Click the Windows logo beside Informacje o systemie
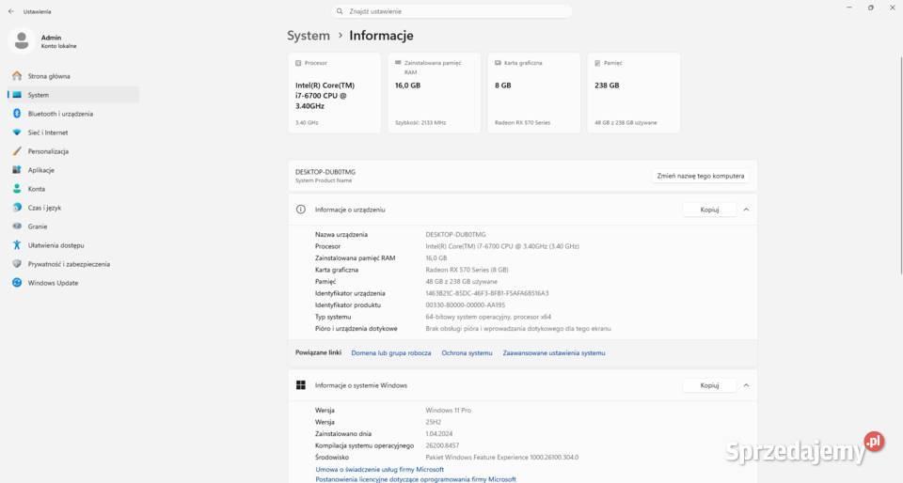 click(301, 385)
